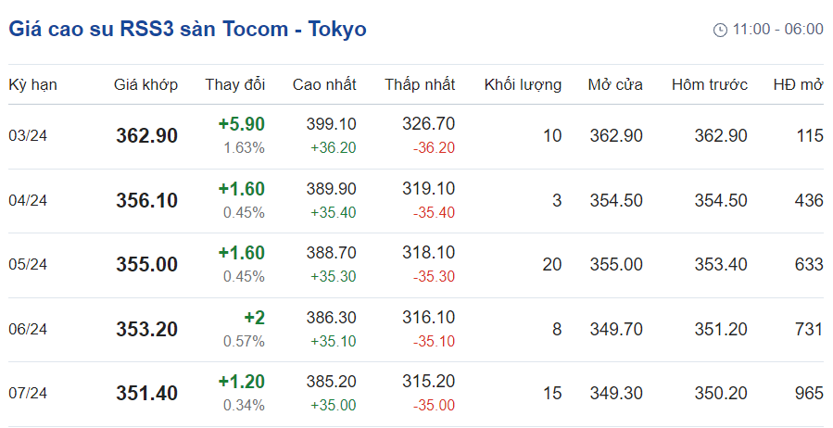
Task: Click the Mở cửa column header
Action: pos(615,85)
